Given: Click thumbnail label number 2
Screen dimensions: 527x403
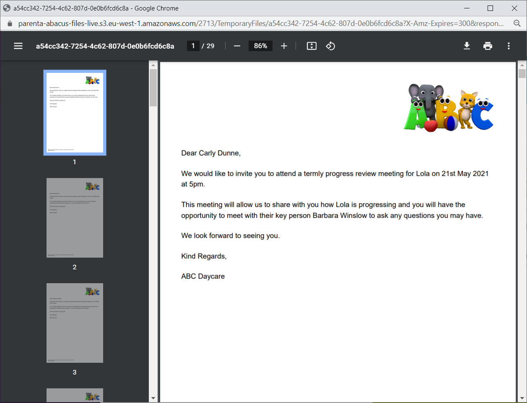Looking at the screenshot, I should coord(75,267).
